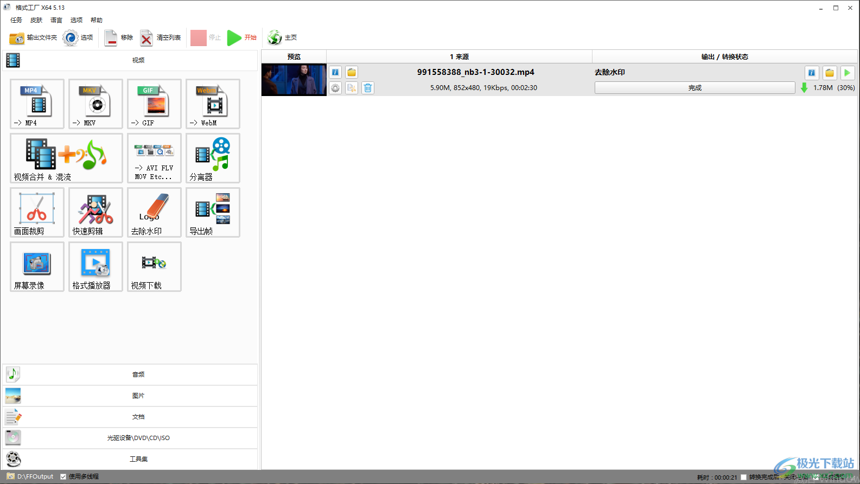This screenshot has width=860, height=484.
Task: Click the 预览 column header
Action: click(x=294, y=56)
